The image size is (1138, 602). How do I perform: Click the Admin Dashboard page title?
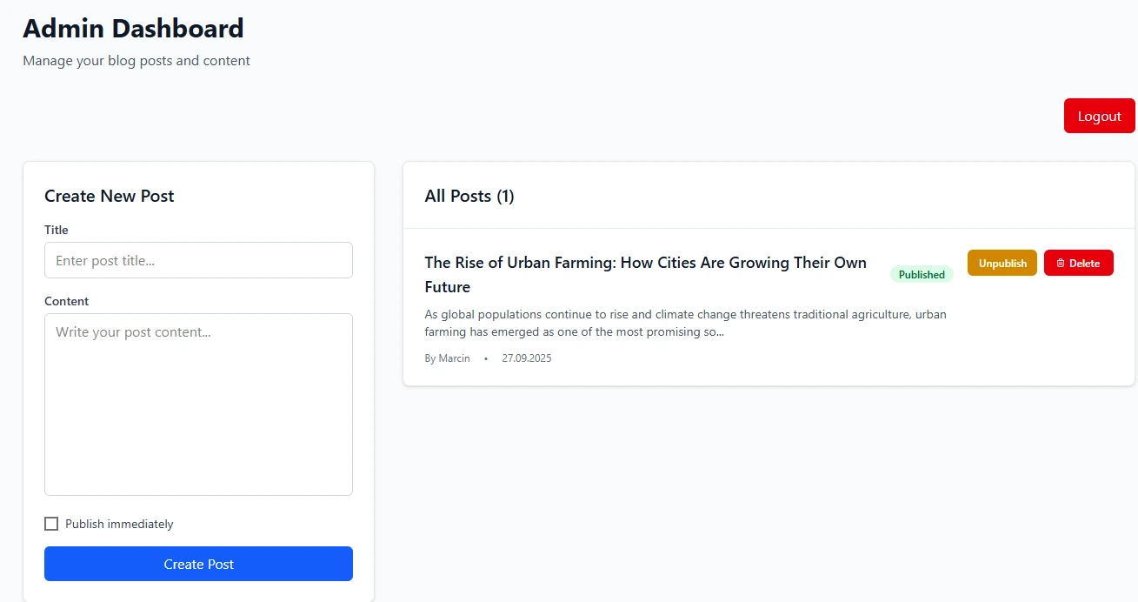click(133, 29)
